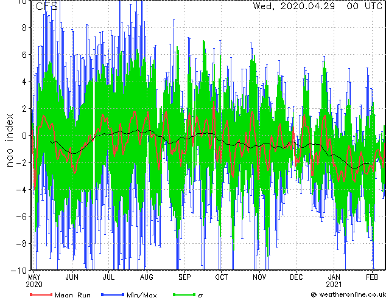Click the AUG month label
Viewport: 386px width, 298px height.
[147, 277]
